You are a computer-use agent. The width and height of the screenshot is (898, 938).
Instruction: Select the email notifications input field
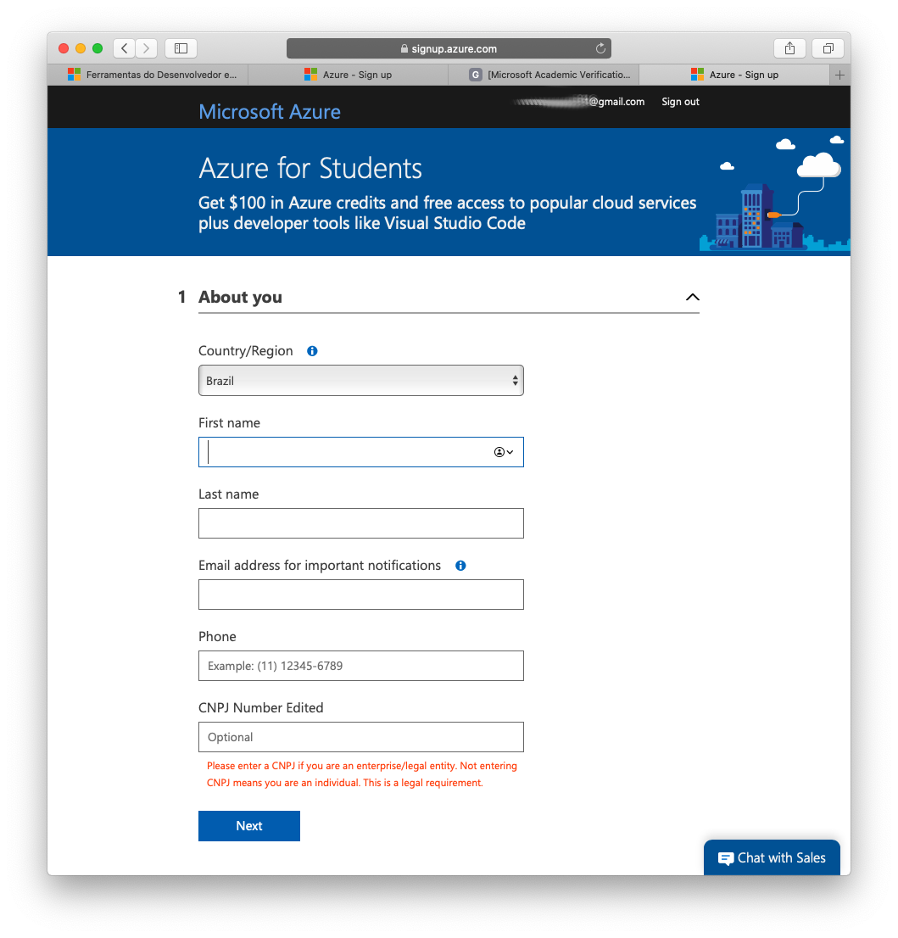[x=360, y=595]
